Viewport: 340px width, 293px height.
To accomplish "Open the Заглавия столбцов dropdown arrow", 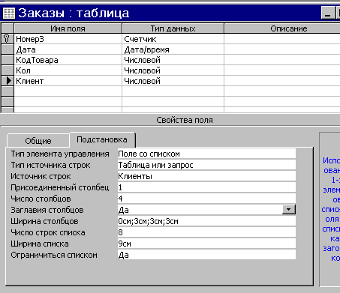I will click(x=289, y=210).
